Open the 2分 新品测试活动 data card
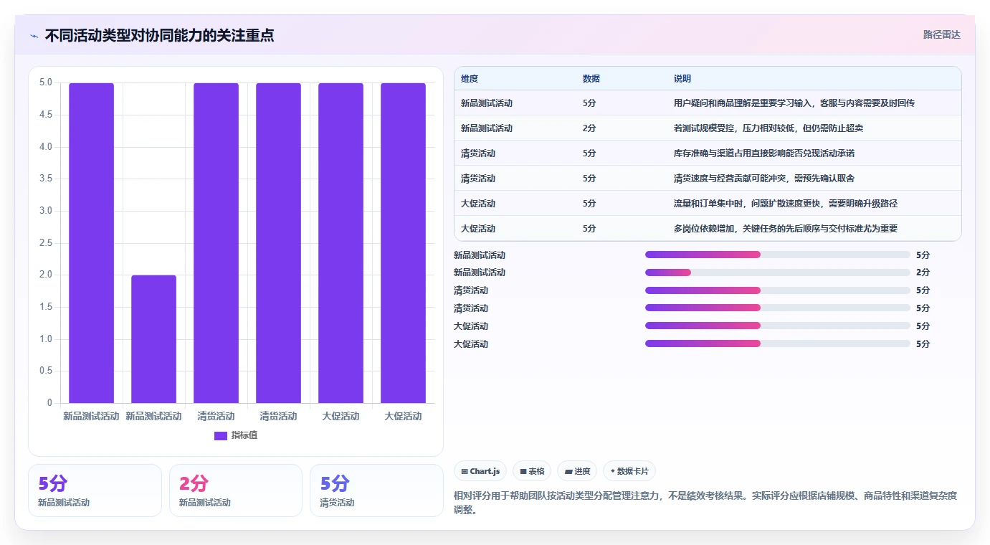990x545 pixels. [236, 490]
